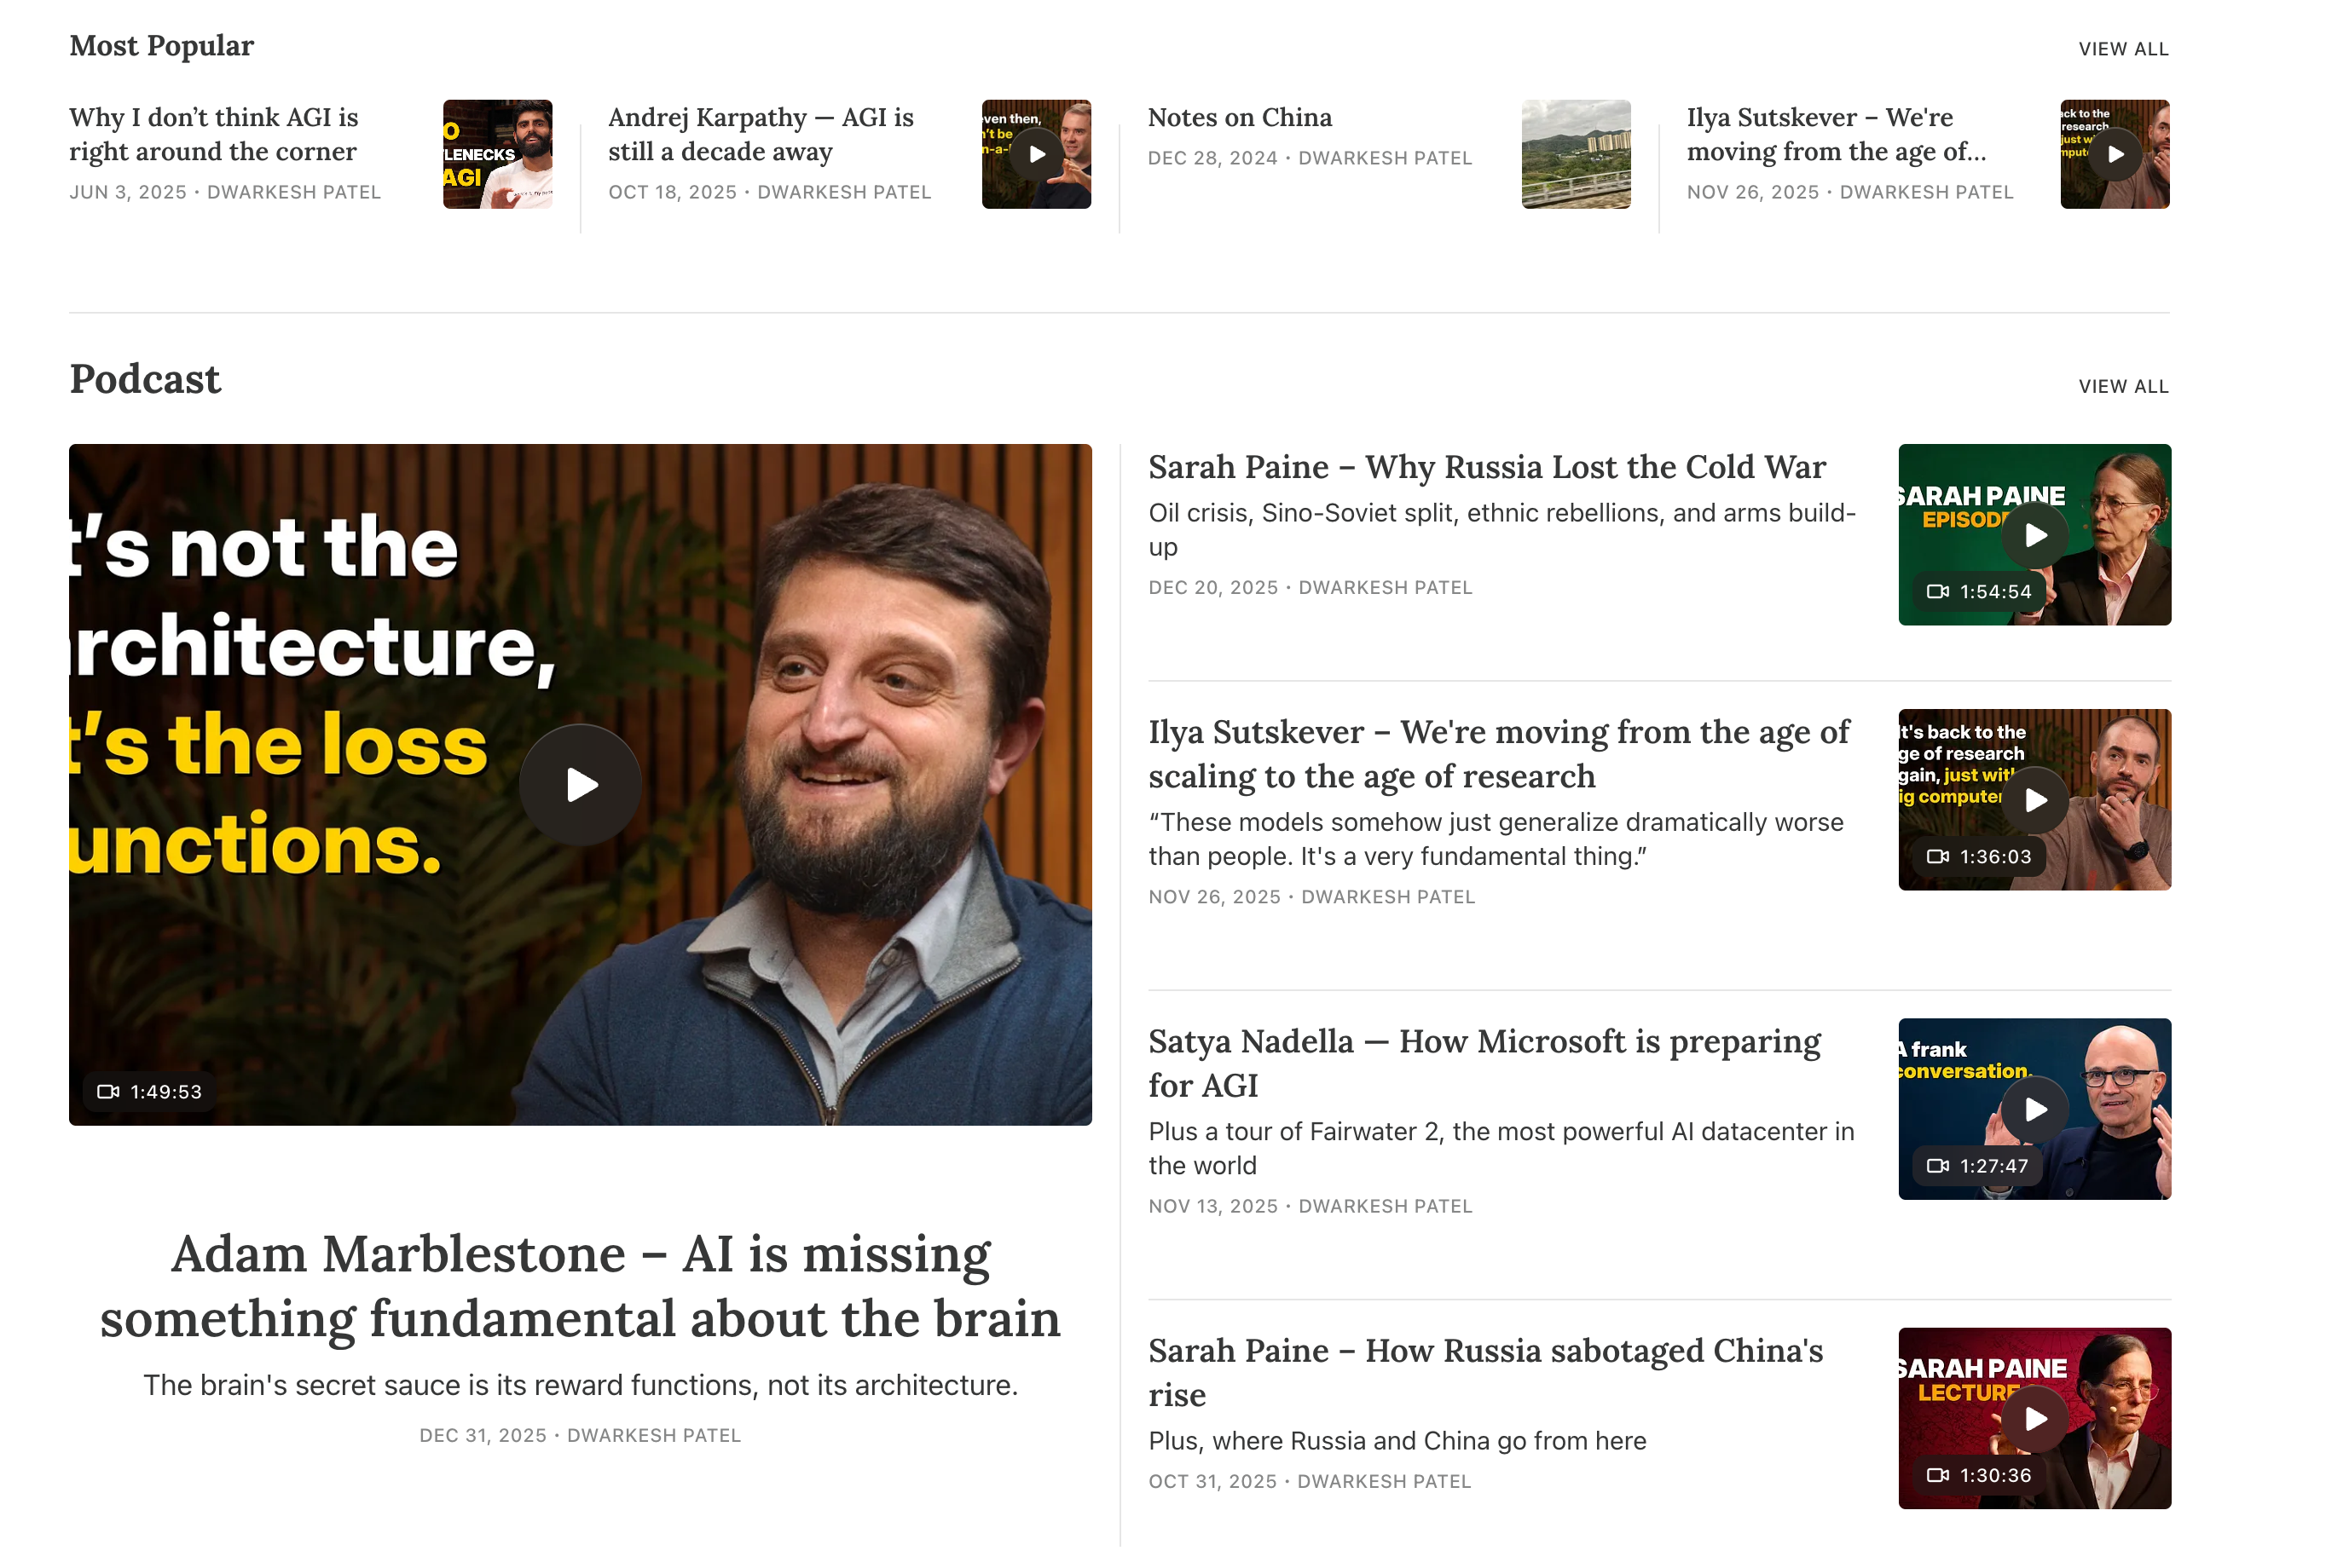Open the 'Notes on China' post
2326x1568 pixels.
[1240, 117]
